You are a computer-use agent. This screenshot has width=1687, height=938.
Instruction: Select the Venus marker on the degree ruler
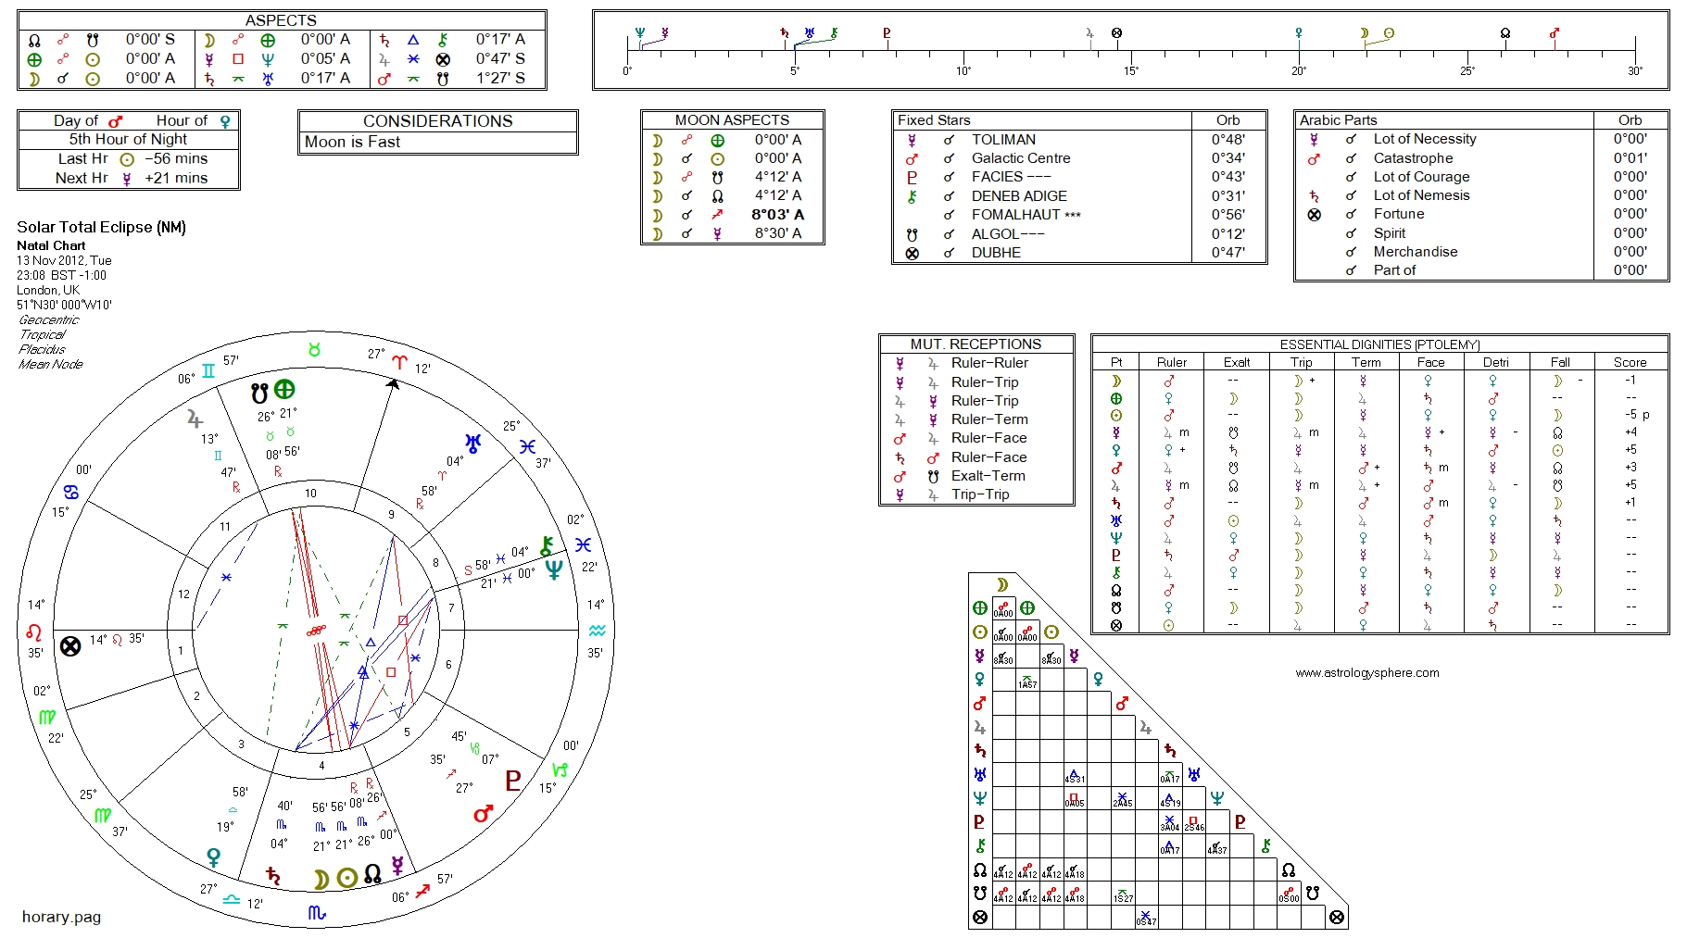point(1299,34)
